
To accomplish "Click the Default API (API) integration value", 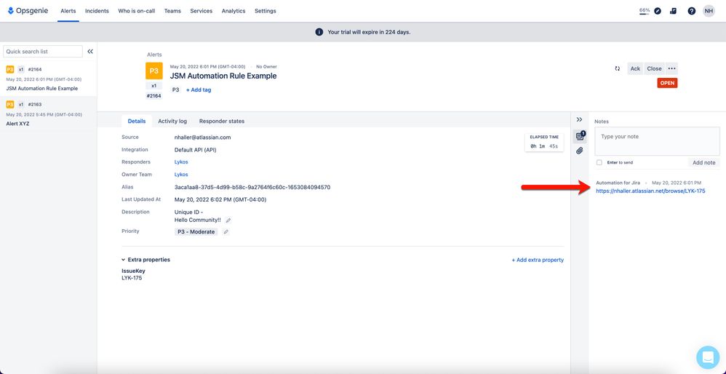I will [196, 149].
